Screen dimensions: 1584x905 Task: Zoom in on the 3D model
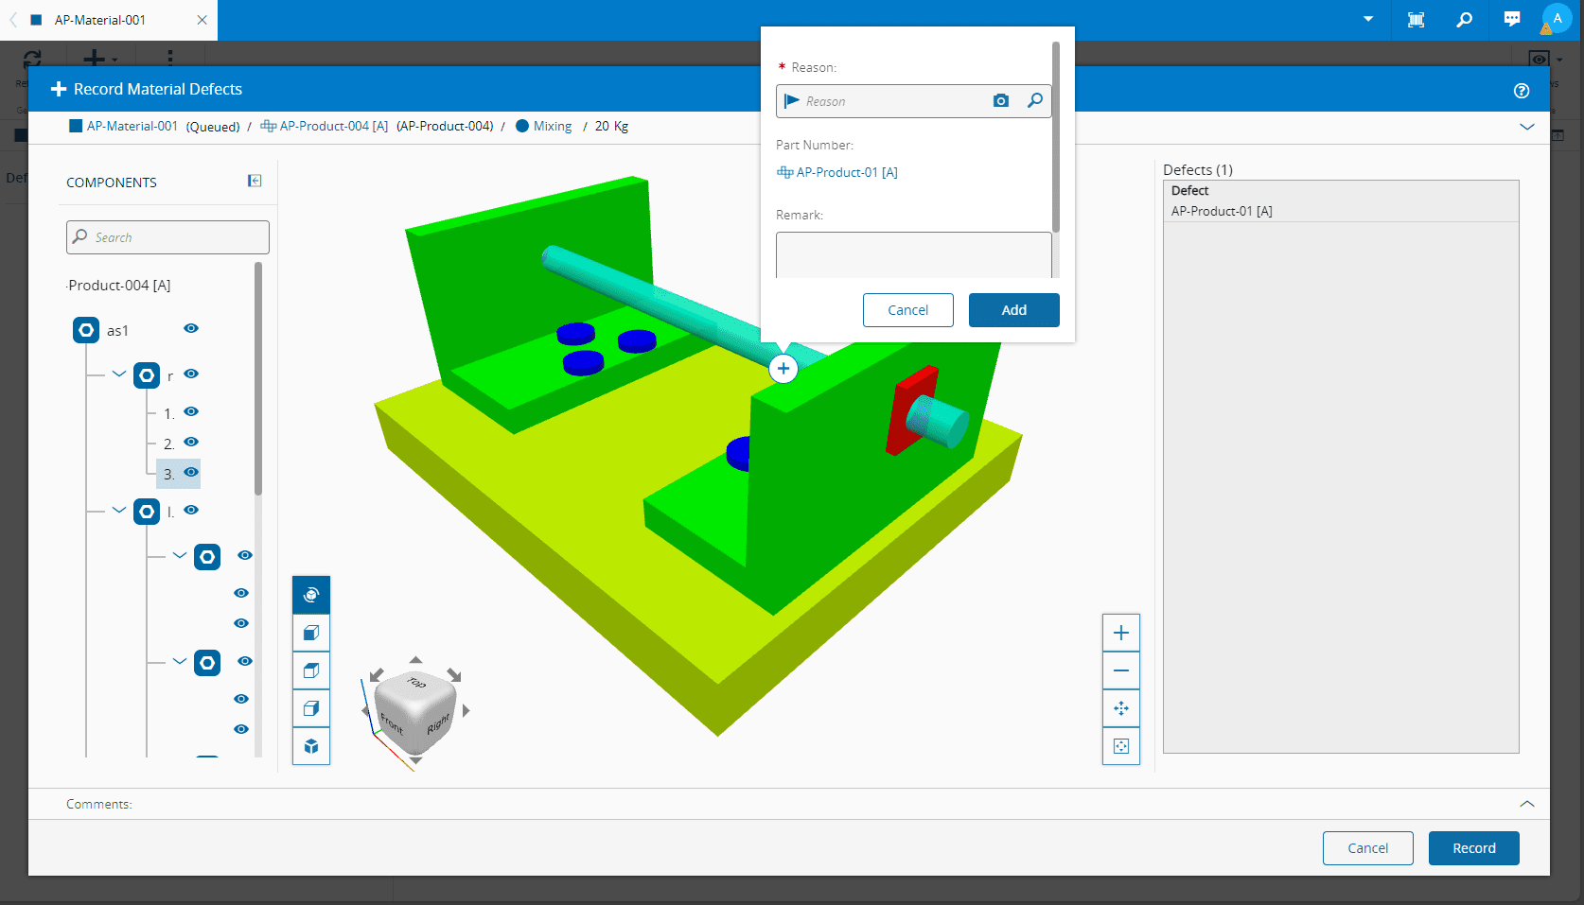click(x=1121, y=633)
